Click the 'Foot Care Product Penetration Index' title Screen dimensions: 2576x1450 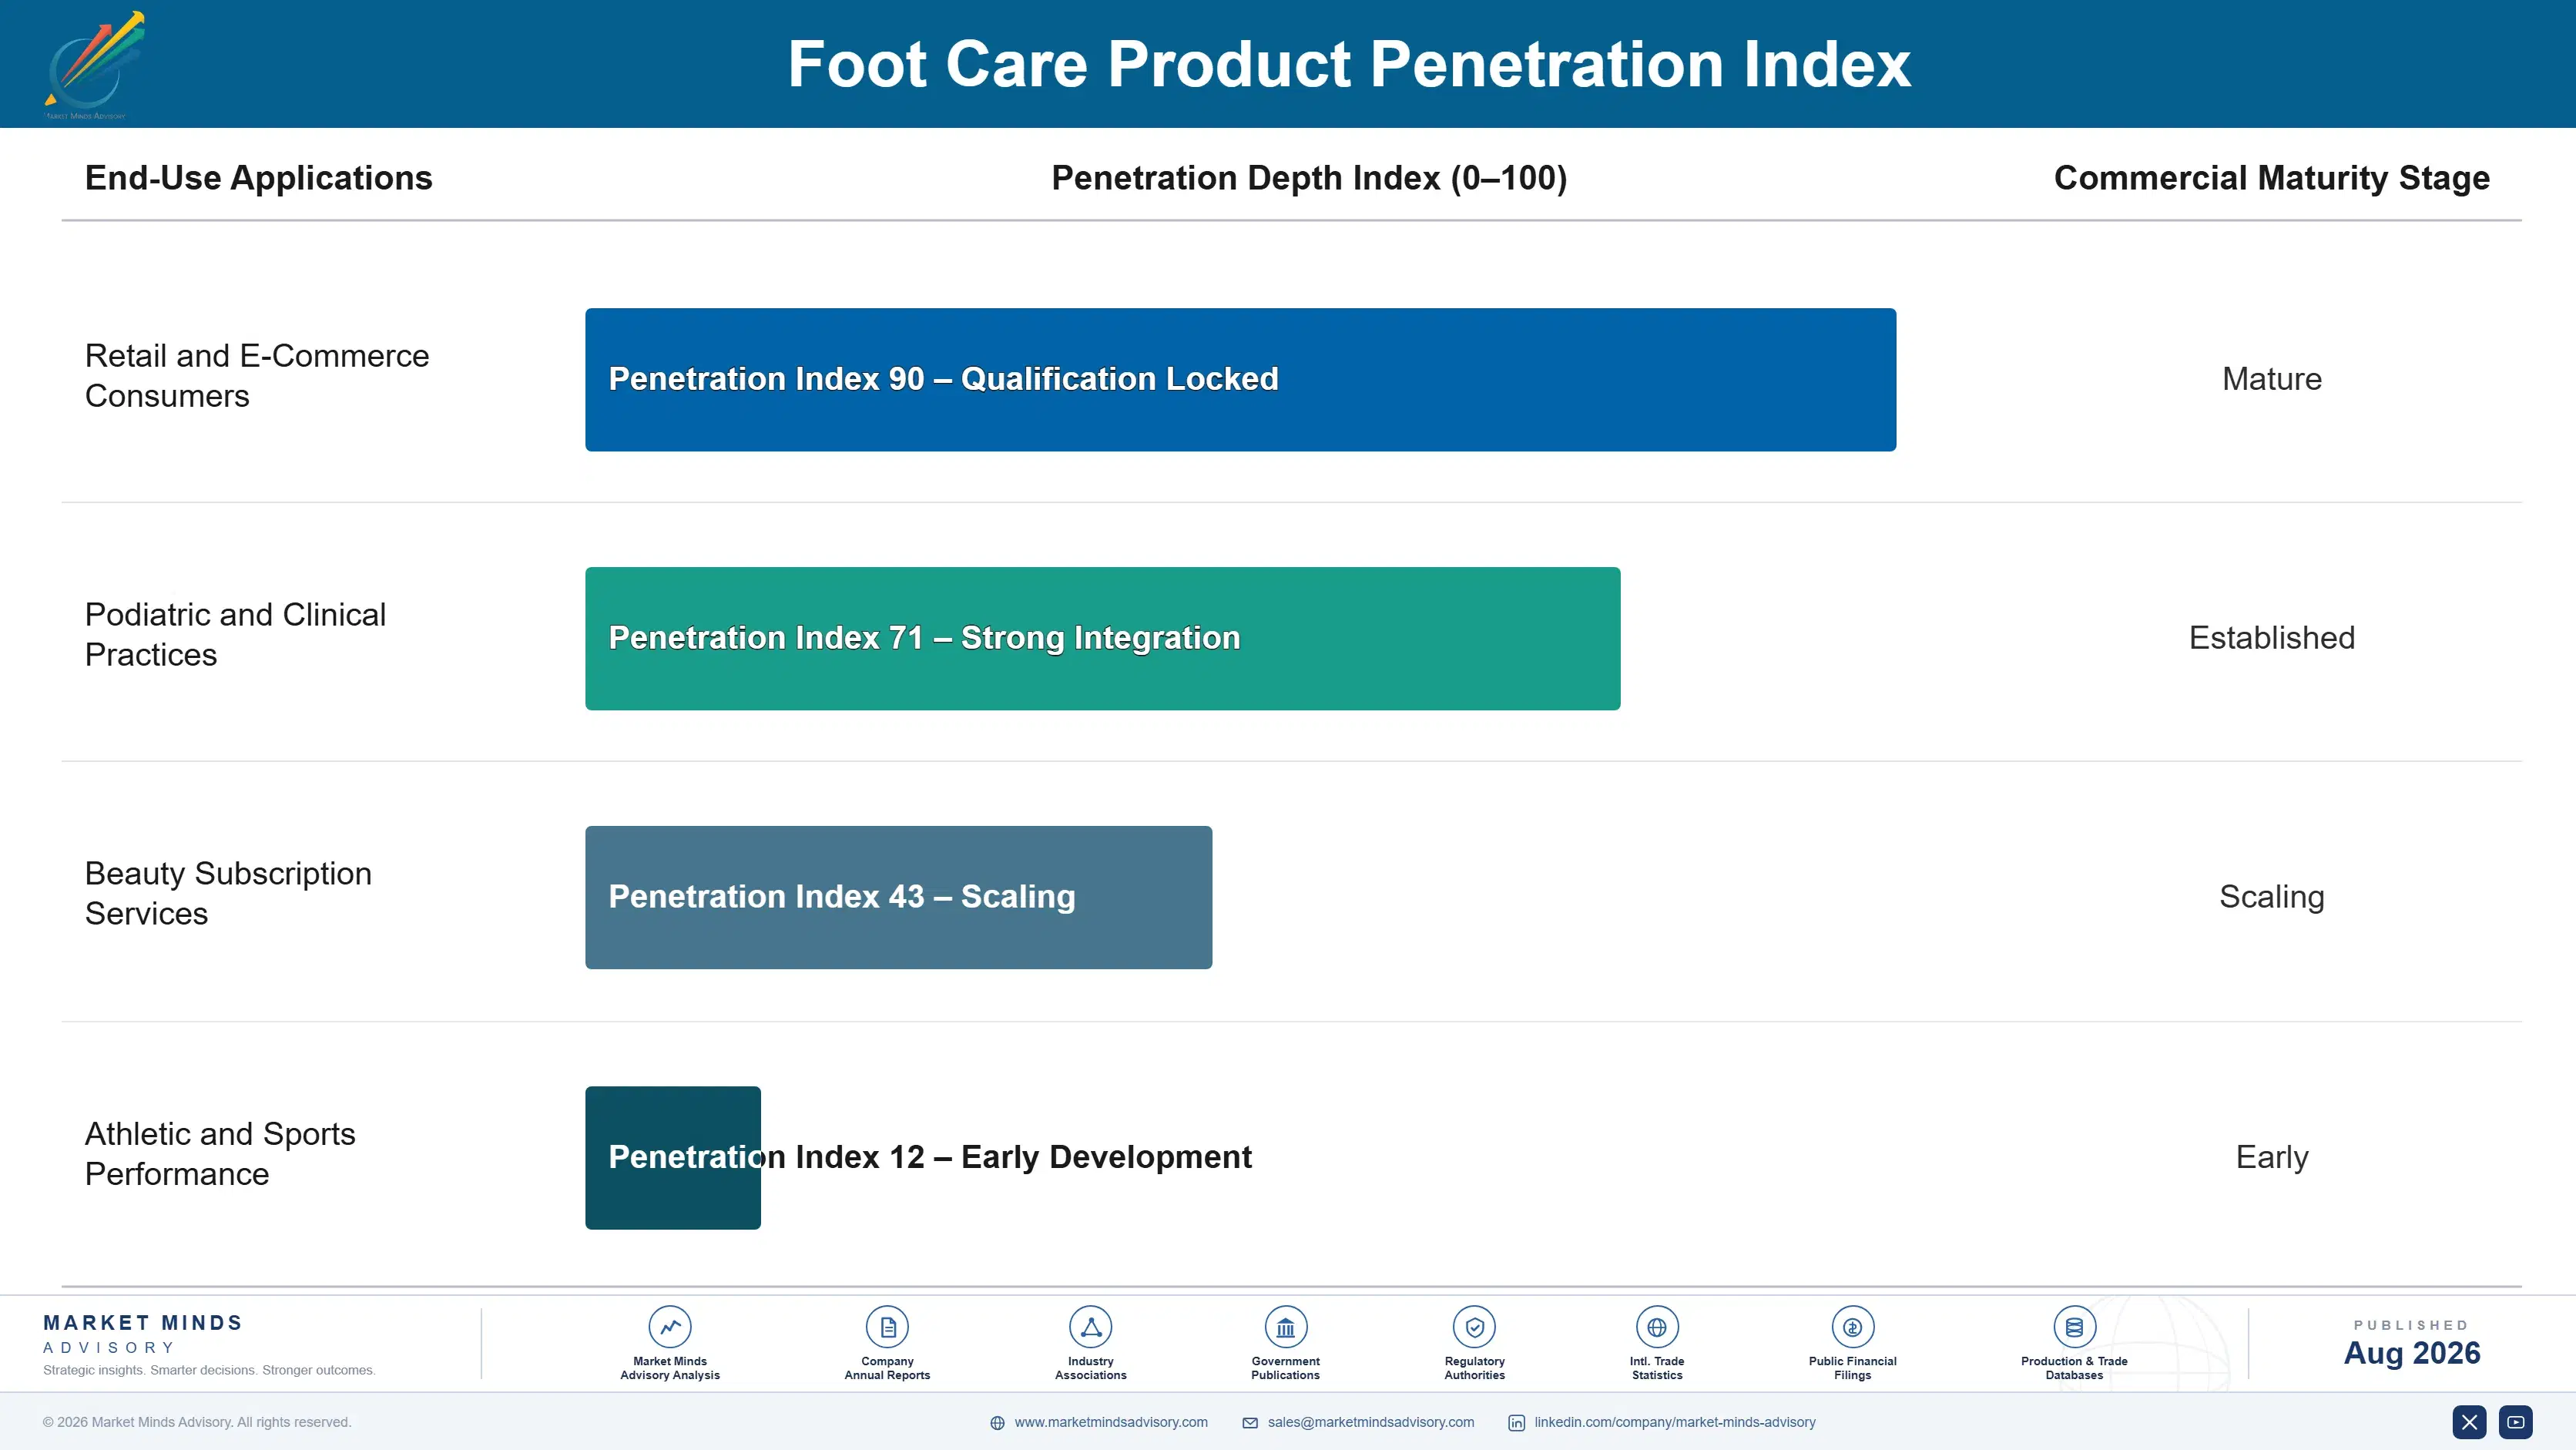coord(1349,64)
